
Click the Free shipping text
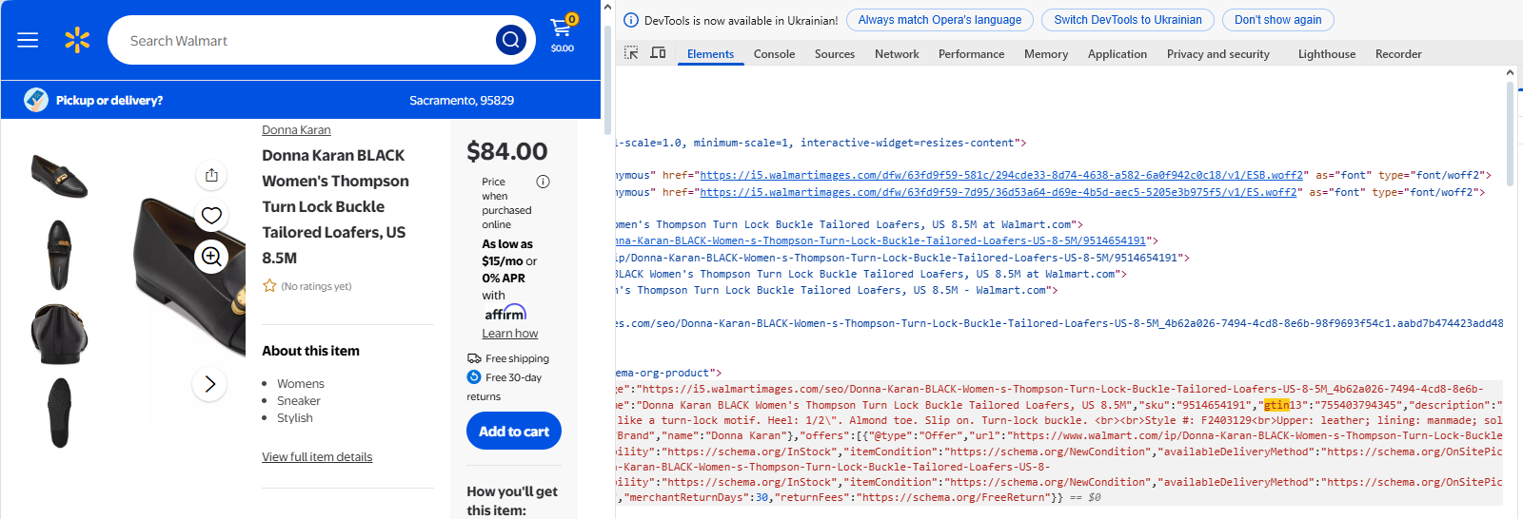click(517, 358)
